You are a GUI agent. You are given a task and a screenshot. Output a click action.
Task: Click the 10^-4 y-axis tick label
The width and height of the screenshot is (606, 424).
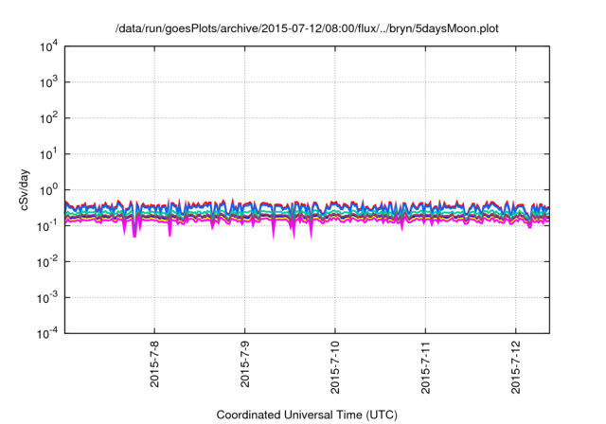point(47,333)
